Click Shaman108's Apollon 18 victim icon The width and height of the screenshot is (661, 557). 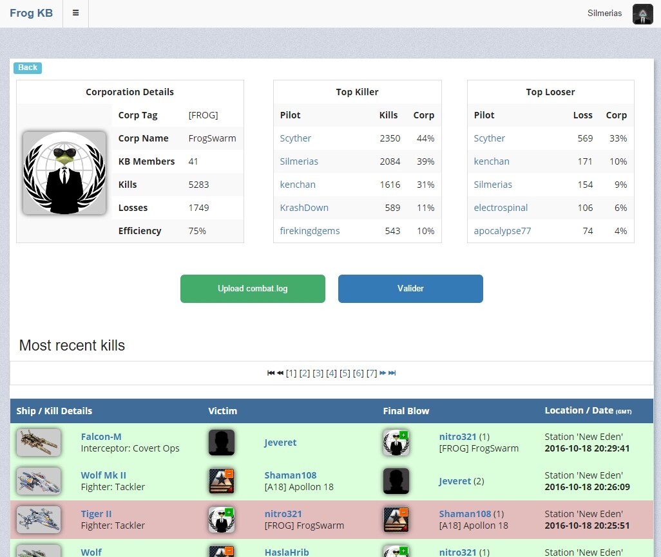[222, 481]
